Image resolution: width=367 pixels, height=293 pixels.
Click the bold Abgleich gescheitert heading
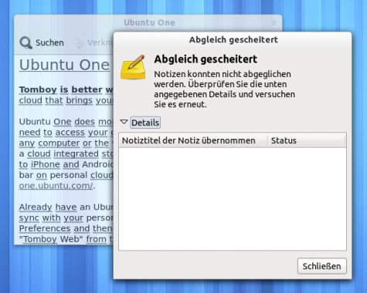[x=206, y=59]
